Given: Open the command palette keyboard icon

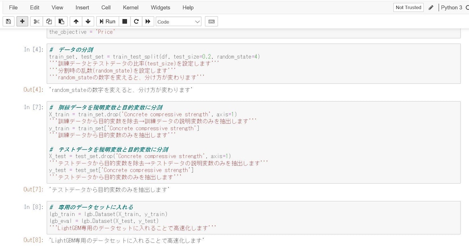Looking at the screenshot, I should coord(211,22).
